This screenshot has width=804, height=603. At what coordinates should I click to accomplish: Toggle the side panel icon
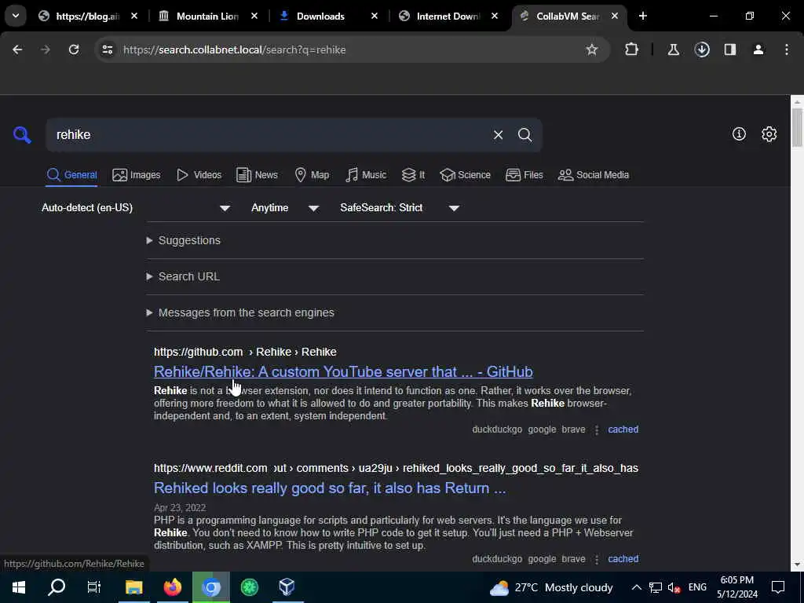pos(730,49)
